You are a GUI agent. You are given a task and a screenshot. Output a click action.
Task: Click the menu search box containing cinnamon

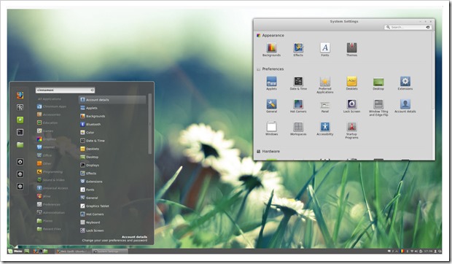point(65,90)
